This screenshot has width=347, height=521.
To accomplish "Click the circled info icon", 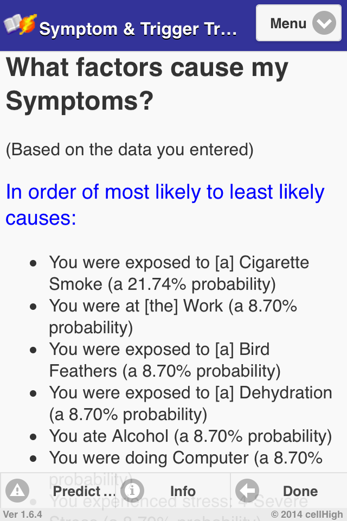I will (133, 491).
